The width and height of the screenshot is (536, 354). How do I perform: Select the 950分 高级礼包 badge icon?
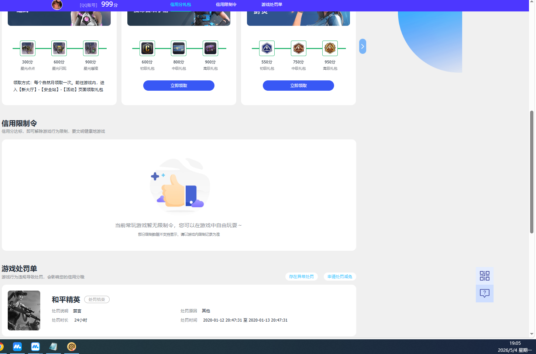330,48
